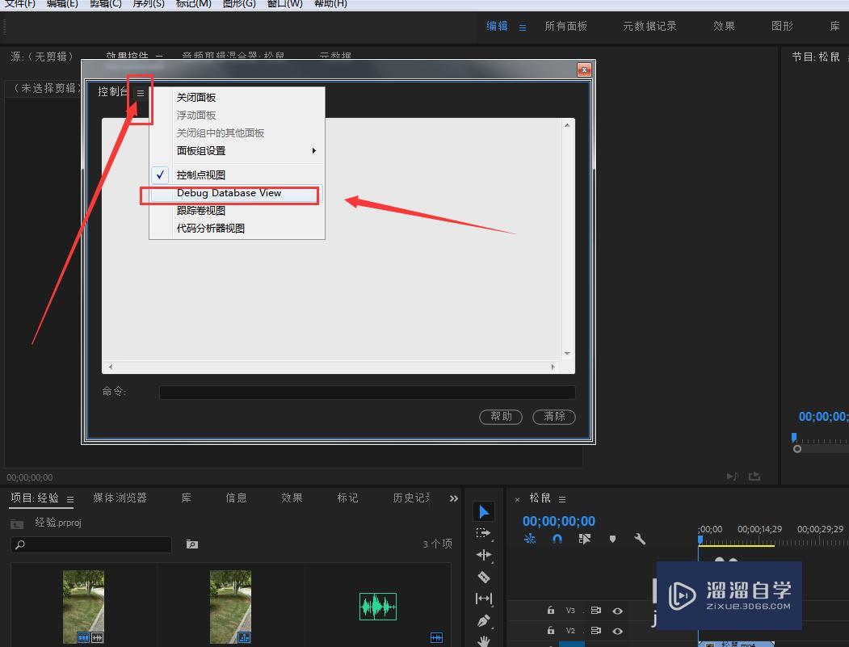This screenshot has height=647, width=849.
Task: Click the program monitor playhead
Action: click(x=794, y=437)
